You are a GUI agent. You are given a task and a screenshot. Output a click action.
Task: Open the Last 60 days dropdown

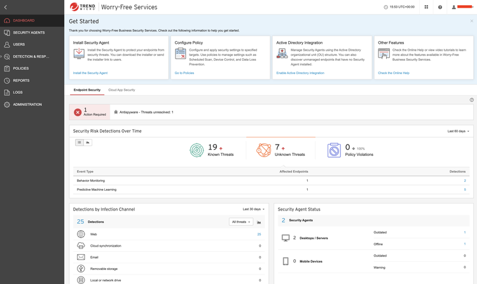pyautogui.click(x=458, y=131)
